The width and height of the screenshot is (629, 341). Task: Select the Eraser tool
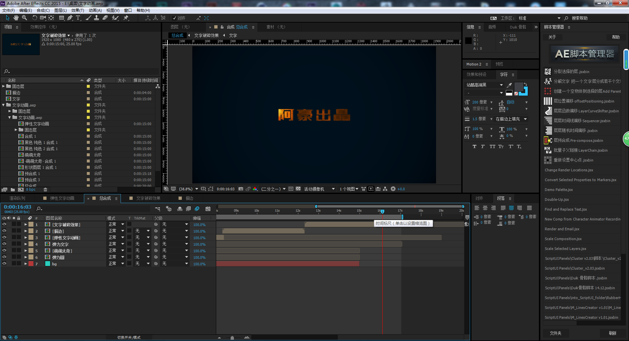coord(105,18)
